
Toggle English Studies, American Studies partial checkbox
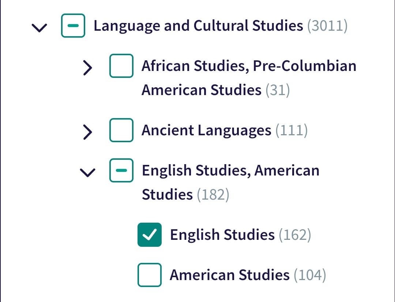(121, 170)
